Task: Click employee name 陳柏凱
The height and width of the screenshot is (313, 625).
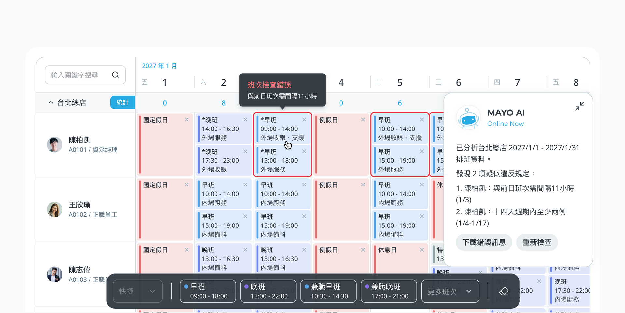Action: pos(79,140)
